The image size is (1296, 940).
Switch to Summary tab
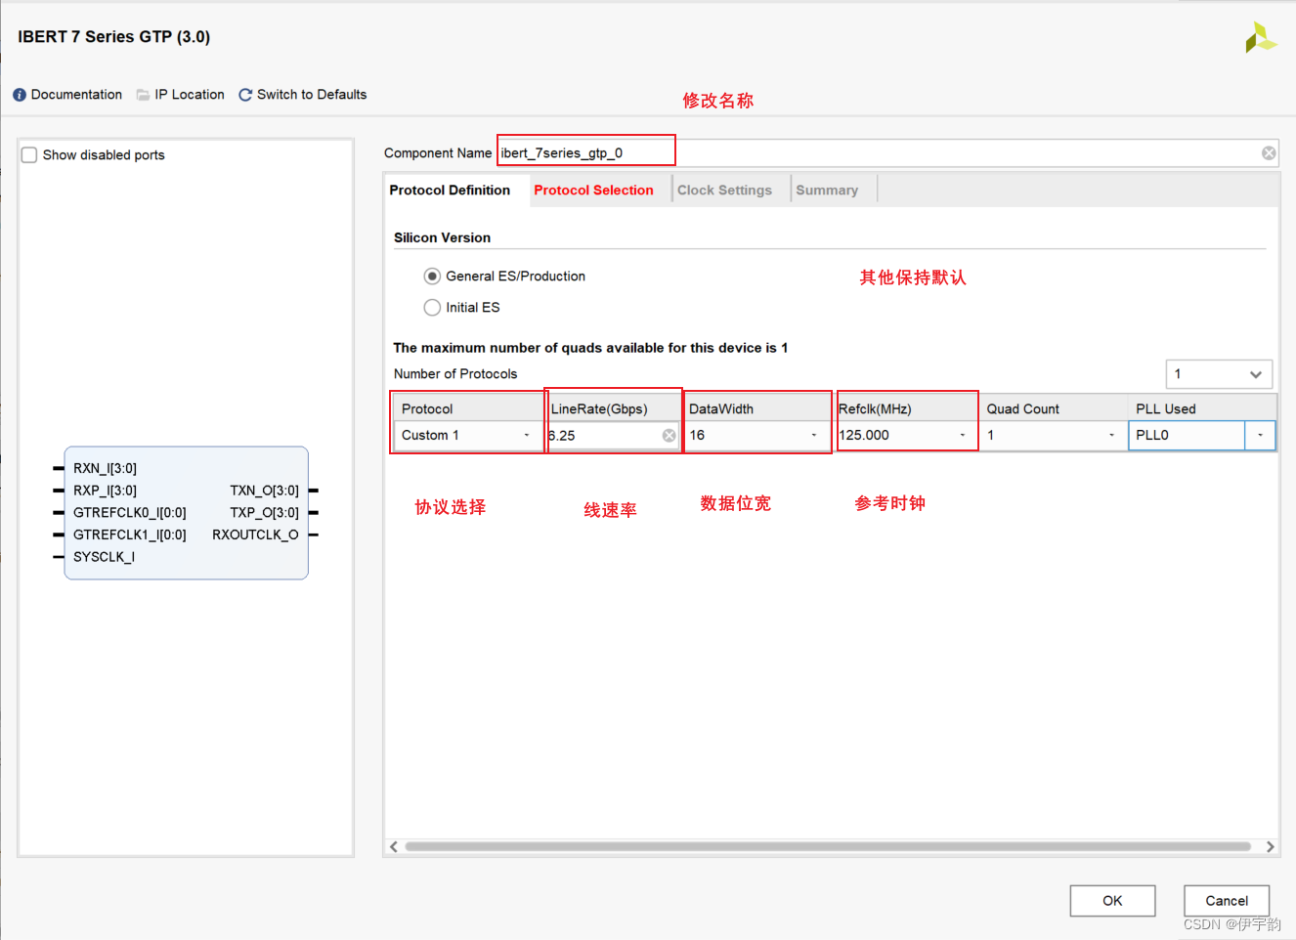point(827,191)
